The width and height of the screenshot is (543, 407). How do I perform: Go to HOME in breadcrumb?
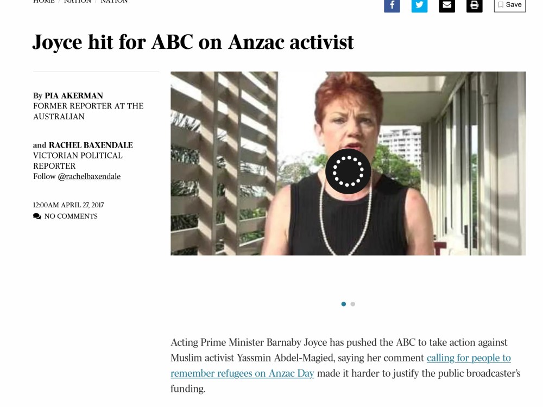[x=43, y=2]
